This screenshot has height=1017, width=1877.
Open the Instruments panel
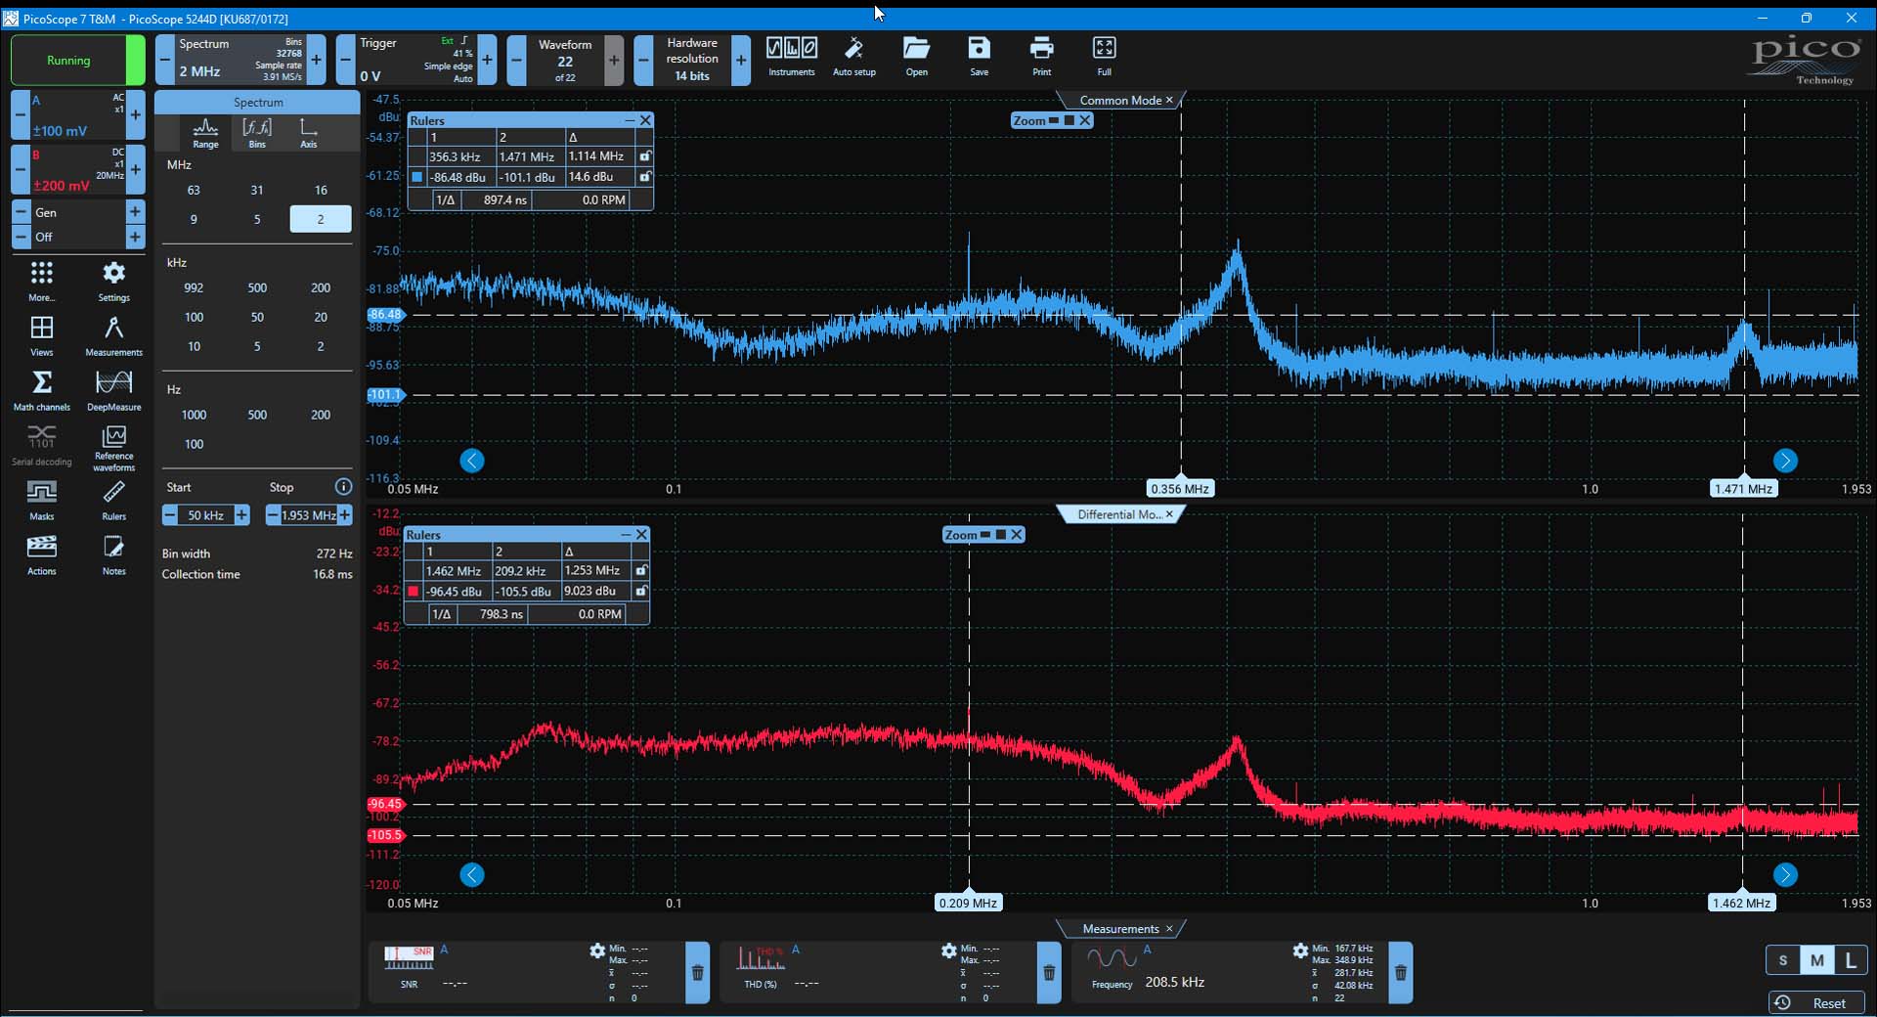pos(791,57)
